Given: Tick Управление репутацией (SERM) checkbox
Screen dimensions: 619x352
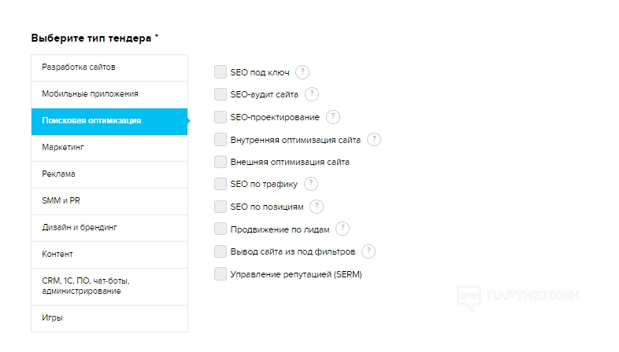Looking at the screenshot, I should point(221,274).
